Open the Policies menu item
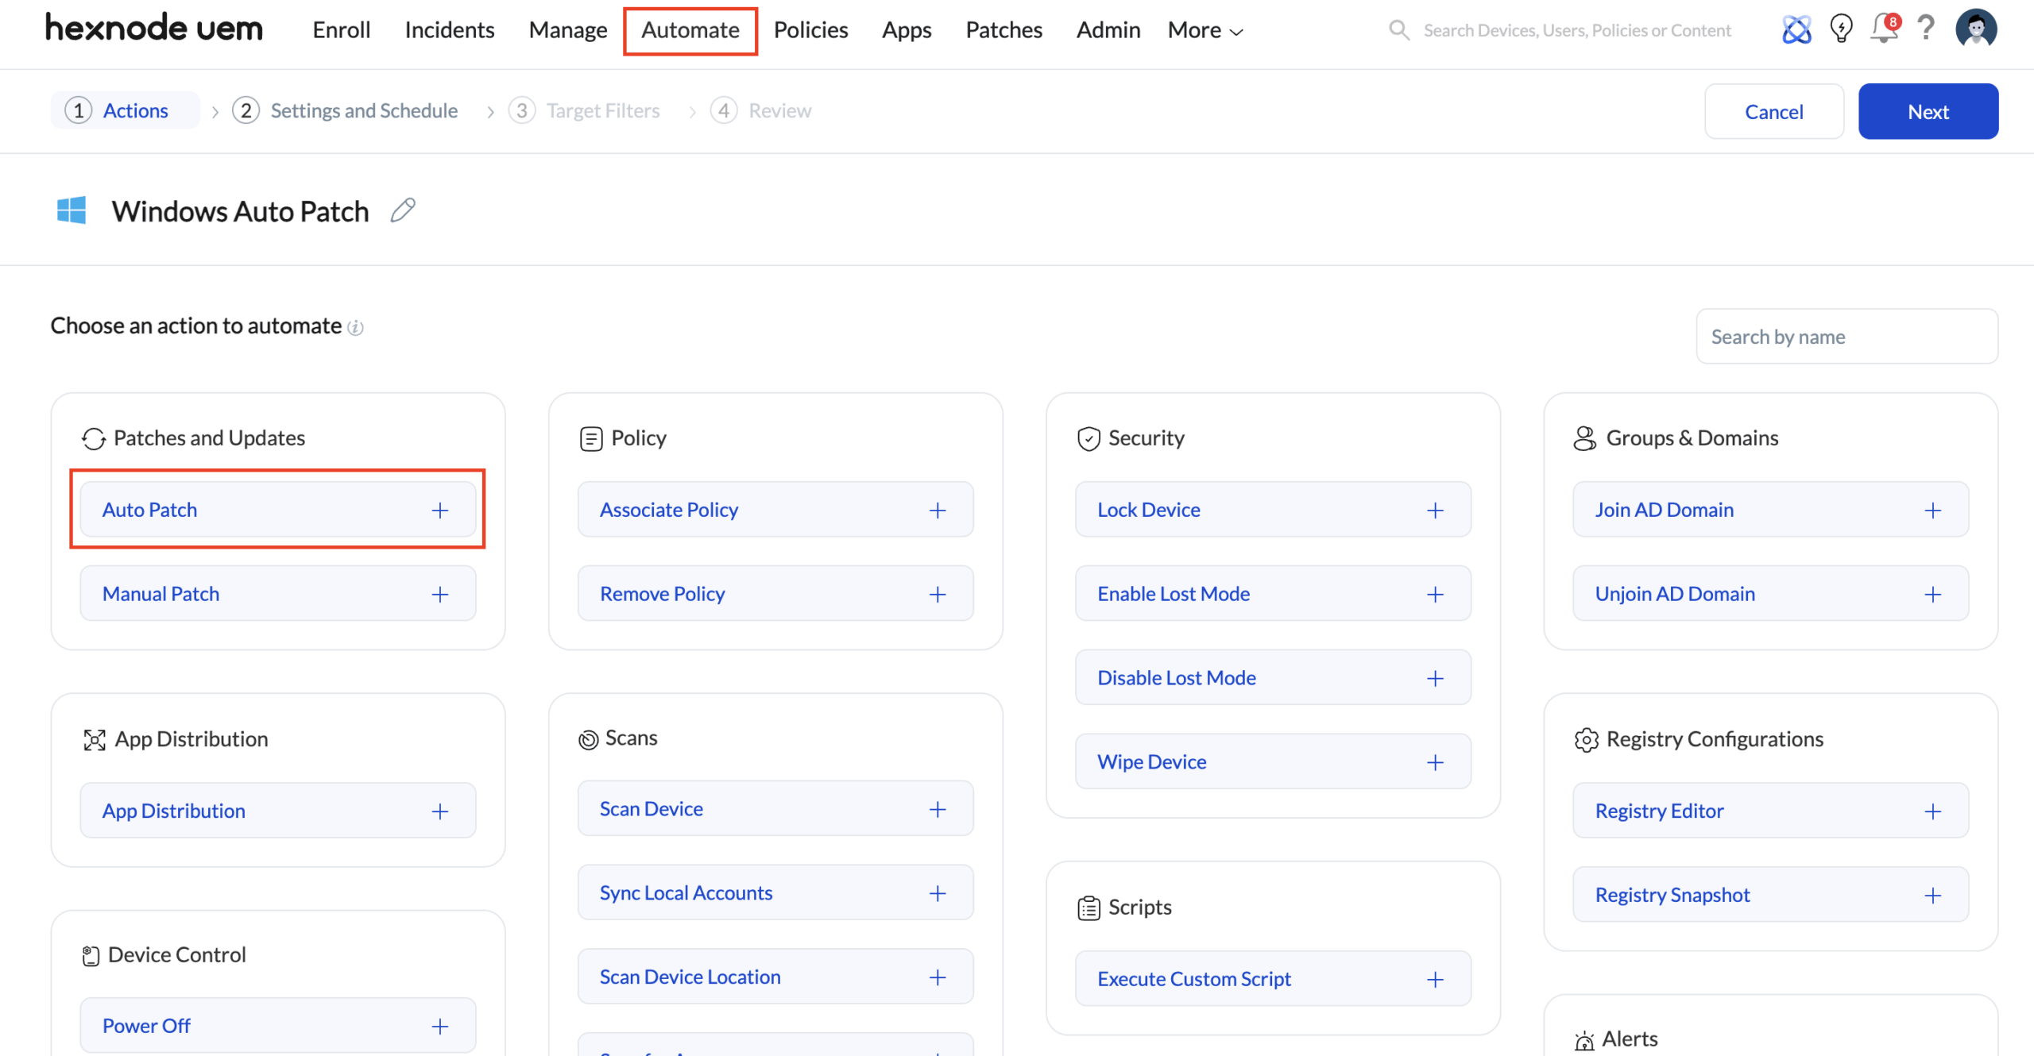This screenshot has width=2034, height=1056. 810,30
